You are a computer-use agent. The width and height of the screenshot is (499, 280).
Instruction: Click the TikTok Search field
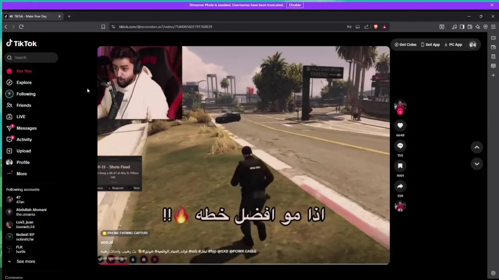[x=32, y=58]
